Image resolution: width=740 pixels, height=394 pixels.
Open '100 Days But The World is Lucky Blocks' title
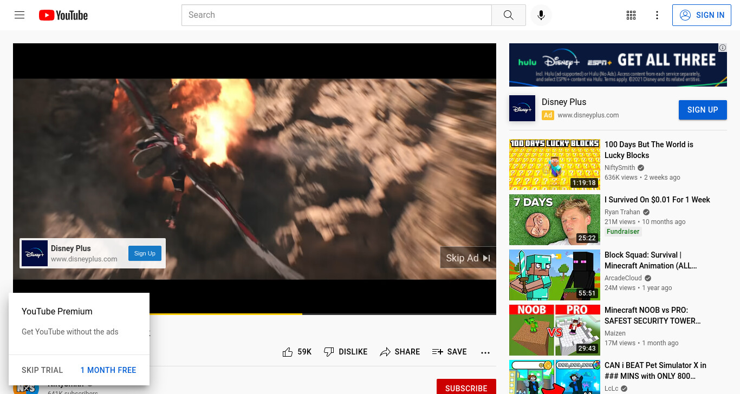(x=649, y=150)
